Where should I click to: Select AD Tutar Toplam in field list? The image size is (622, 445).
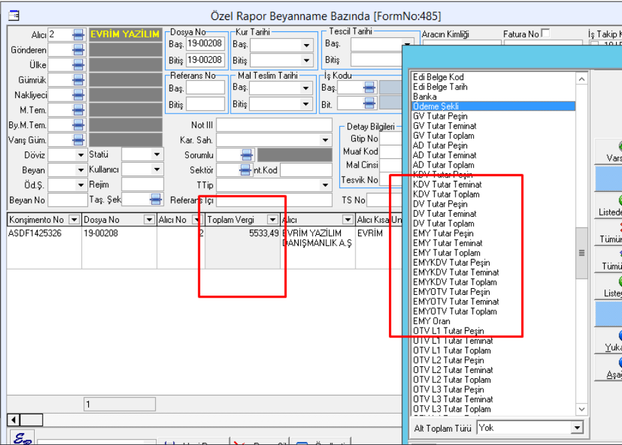pyautogui.click(x=444, y=165)
